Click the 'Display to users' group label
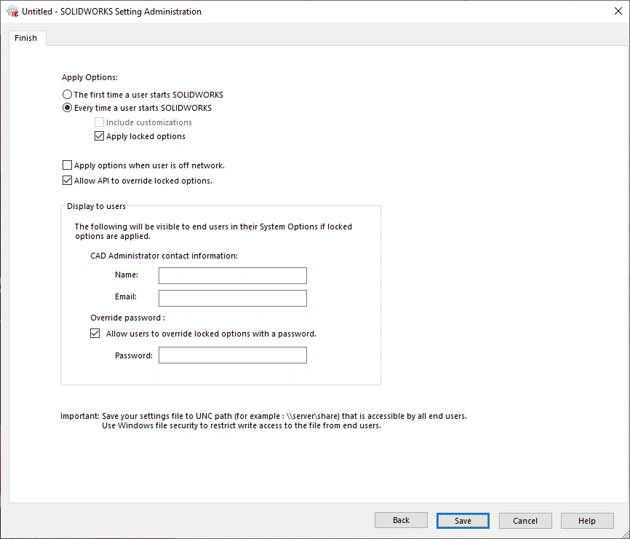The height and width of the screenshot is (539, 630). pos(97,206)
